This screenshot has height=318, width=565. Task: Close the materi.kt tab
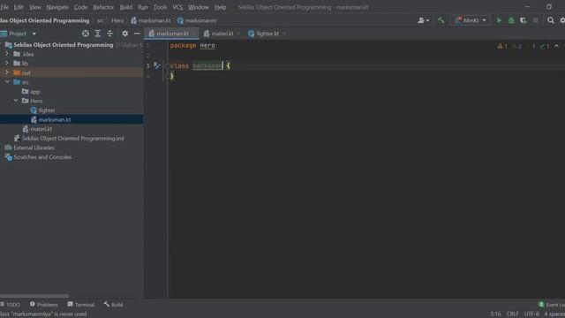coord(238,34)
